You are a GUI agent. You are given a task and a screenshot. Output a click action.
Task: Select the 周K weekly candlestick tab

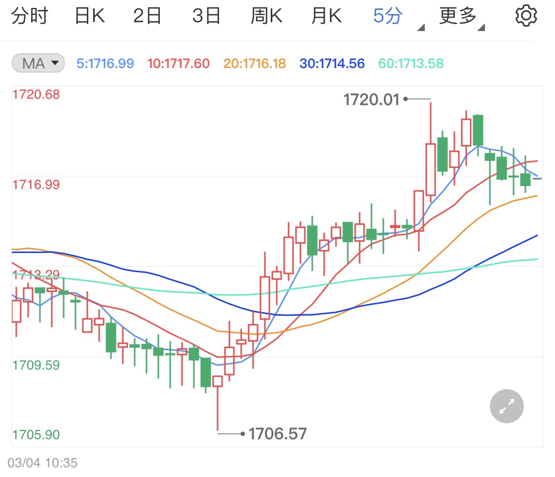pos(266,16)
